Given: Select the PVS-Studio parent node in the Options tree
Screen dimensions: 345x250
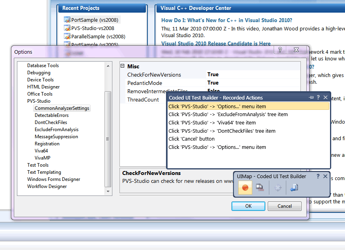Looking at the screenshot, I should tap(39, 101).
